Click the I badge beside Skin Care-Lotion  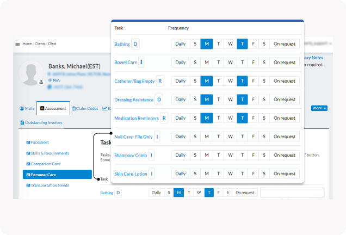point(152,174)
